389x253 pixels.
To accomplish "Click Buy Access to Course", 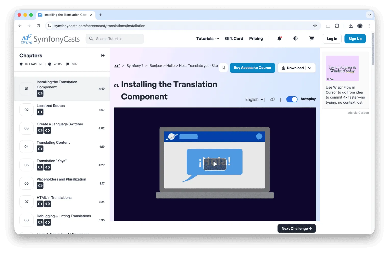I will 252,68.
